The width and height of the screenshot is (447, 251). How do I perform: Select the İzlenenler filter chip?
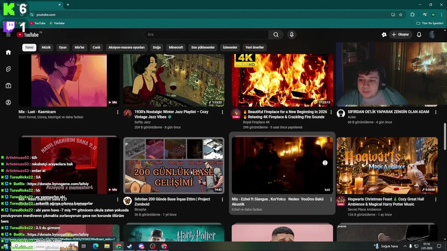(230, 47)
